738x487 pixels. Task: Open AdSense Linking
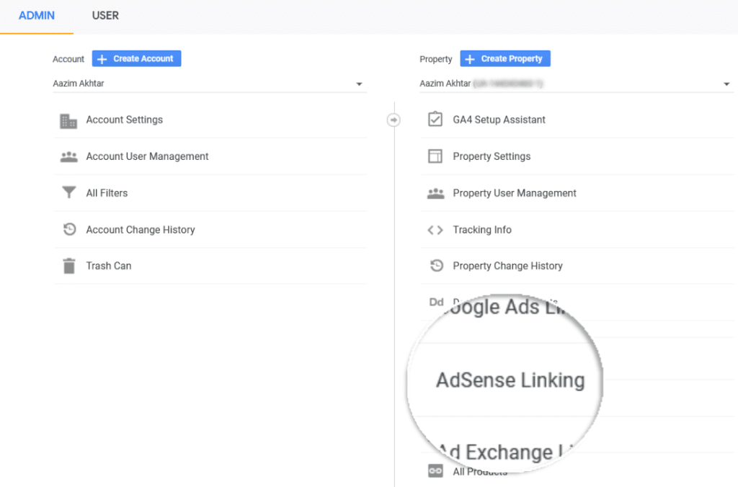pos(510,380)
